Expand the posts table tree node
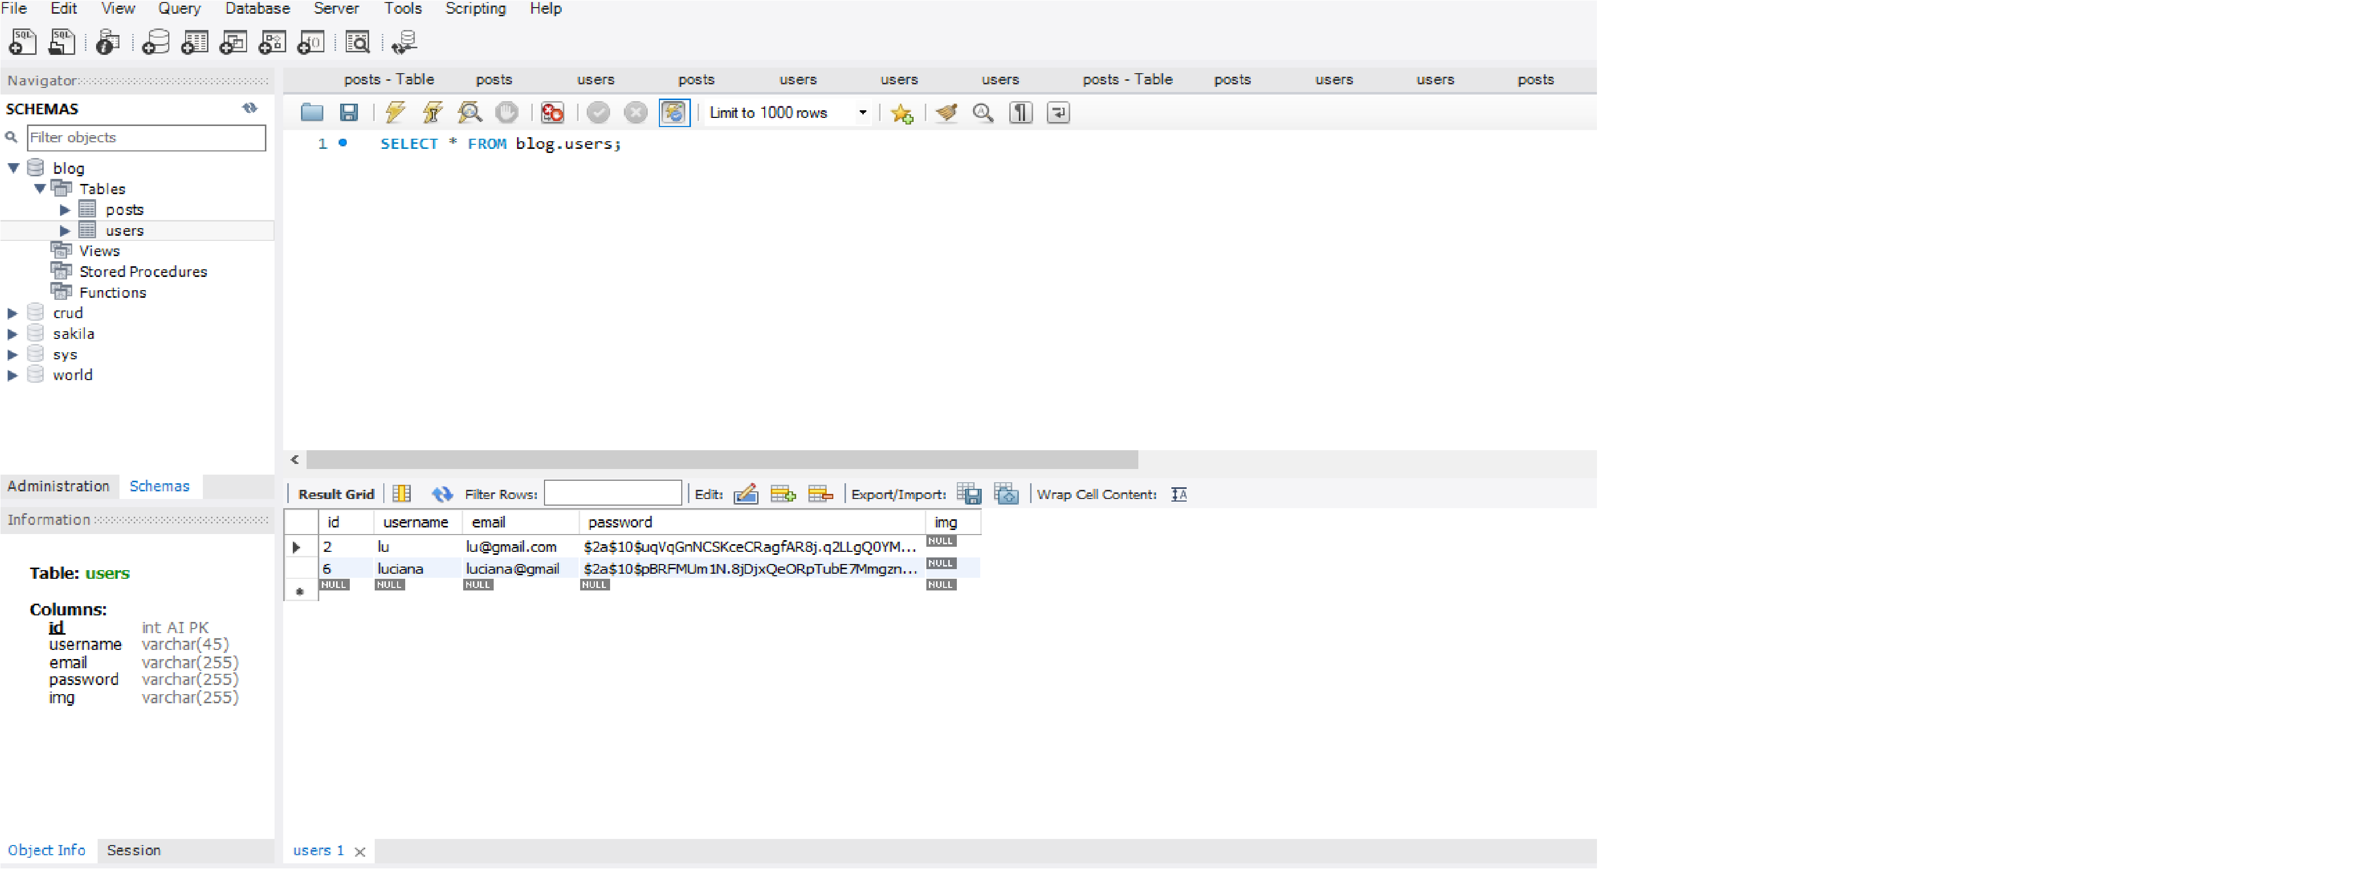Image resolution: width=2355 pixels, height=874 pixels. click(65, 210)
